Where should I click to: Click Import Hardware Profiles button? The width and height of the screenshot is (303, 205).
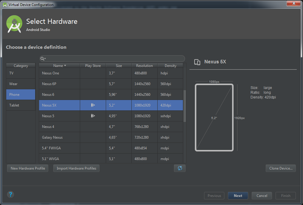point(76,168)
